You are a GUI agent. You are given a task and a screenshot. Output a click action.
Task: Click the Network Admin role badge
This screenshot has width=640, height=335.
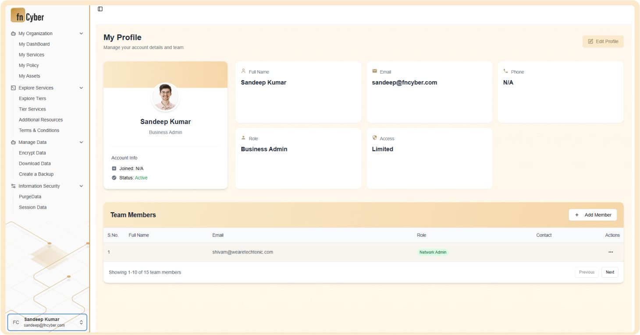point(433,252)
